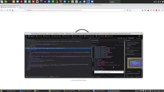Open the Almacenamiento tab

tap(89, 36)
